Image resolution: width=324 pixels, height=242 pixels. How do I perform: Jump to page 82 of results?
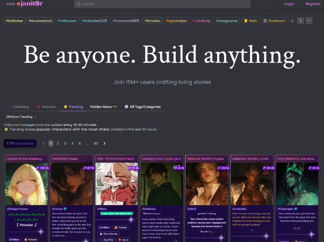[x=96, y=143]
